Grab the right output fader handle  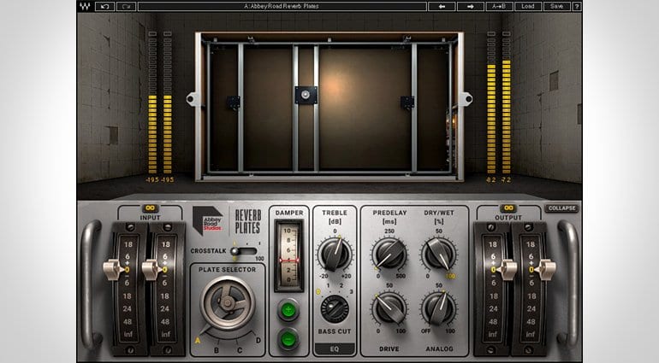[544, 269]
